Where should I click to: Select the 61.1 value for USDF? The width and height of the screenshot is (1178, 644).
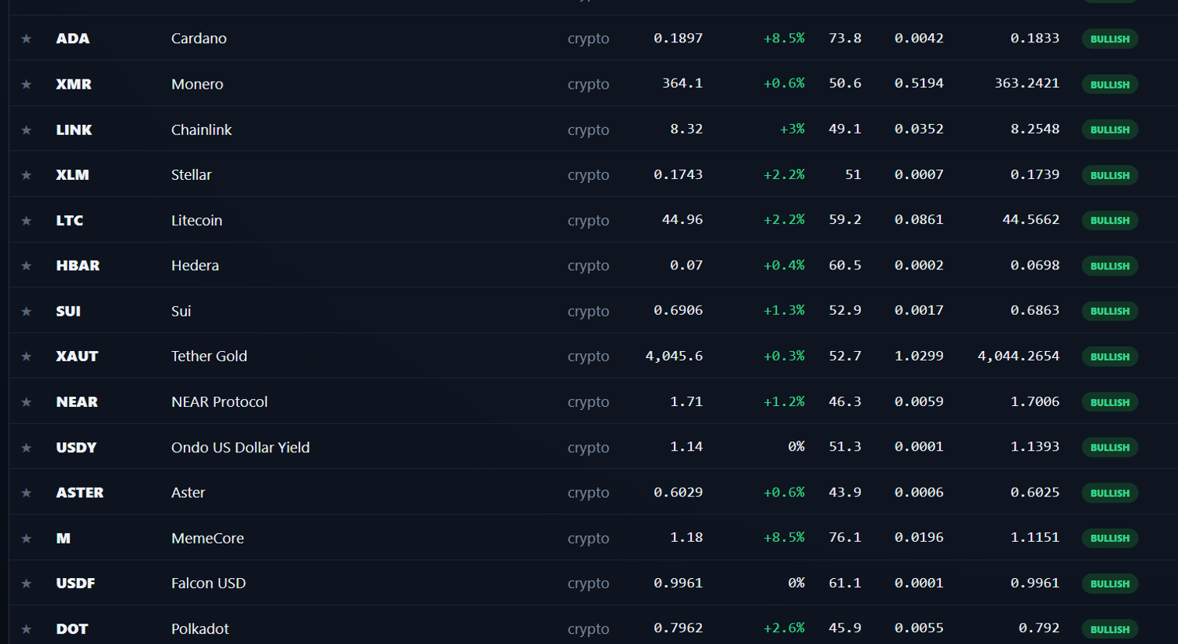[845, 583]
